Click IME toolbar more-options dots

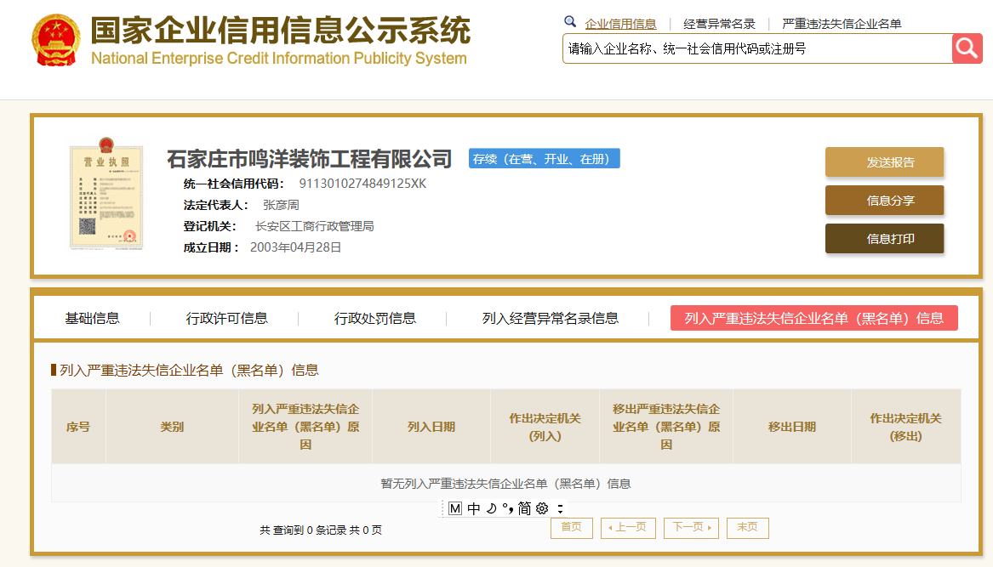coord(560,508)
